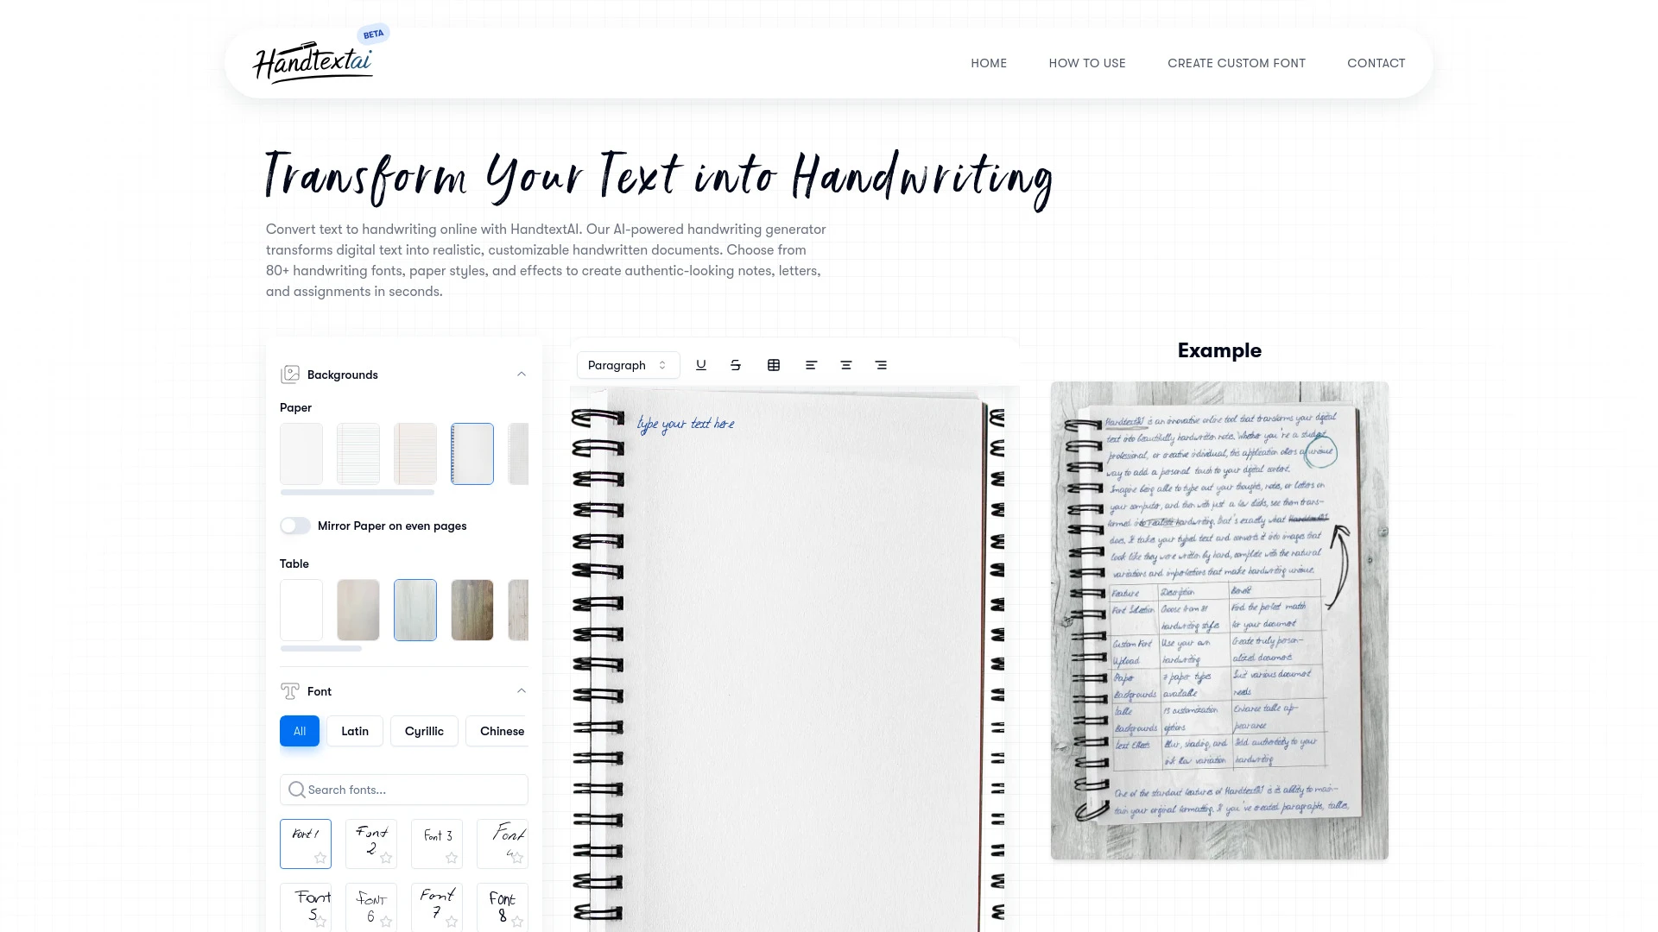
Task: Click the HOW TO USE menu item
Action: point(1087,61)
